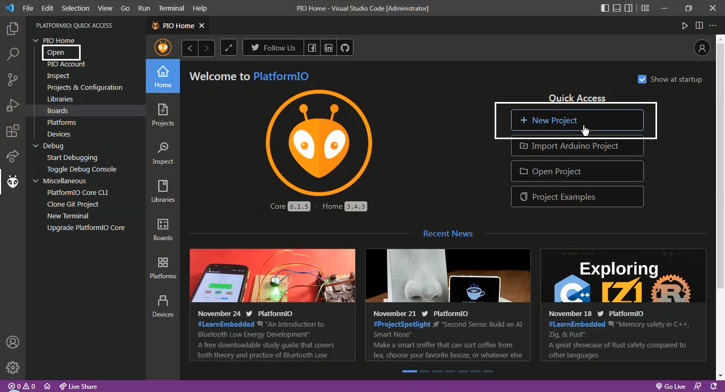Collapse the Debug tree section
This screenshot has height=392, width=725.
tap(36, 146)
